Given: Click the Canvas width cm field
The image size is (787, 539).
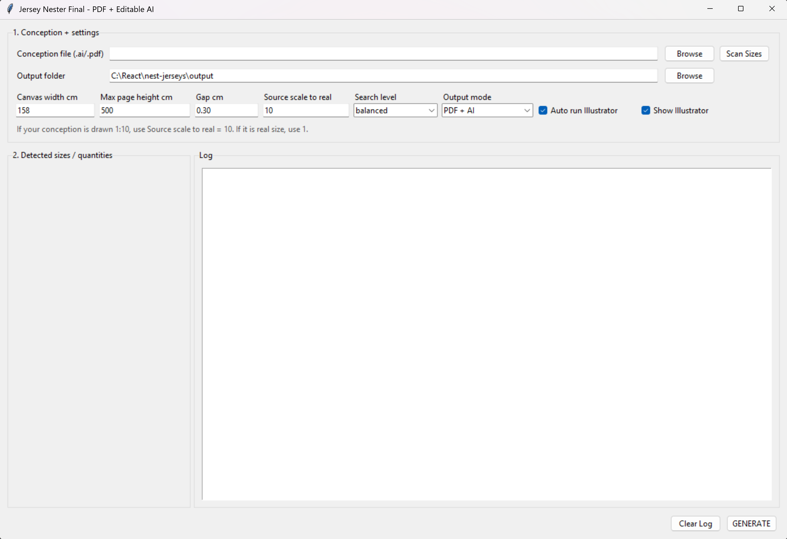Looking at the screenshot, I should pos(55,110).
